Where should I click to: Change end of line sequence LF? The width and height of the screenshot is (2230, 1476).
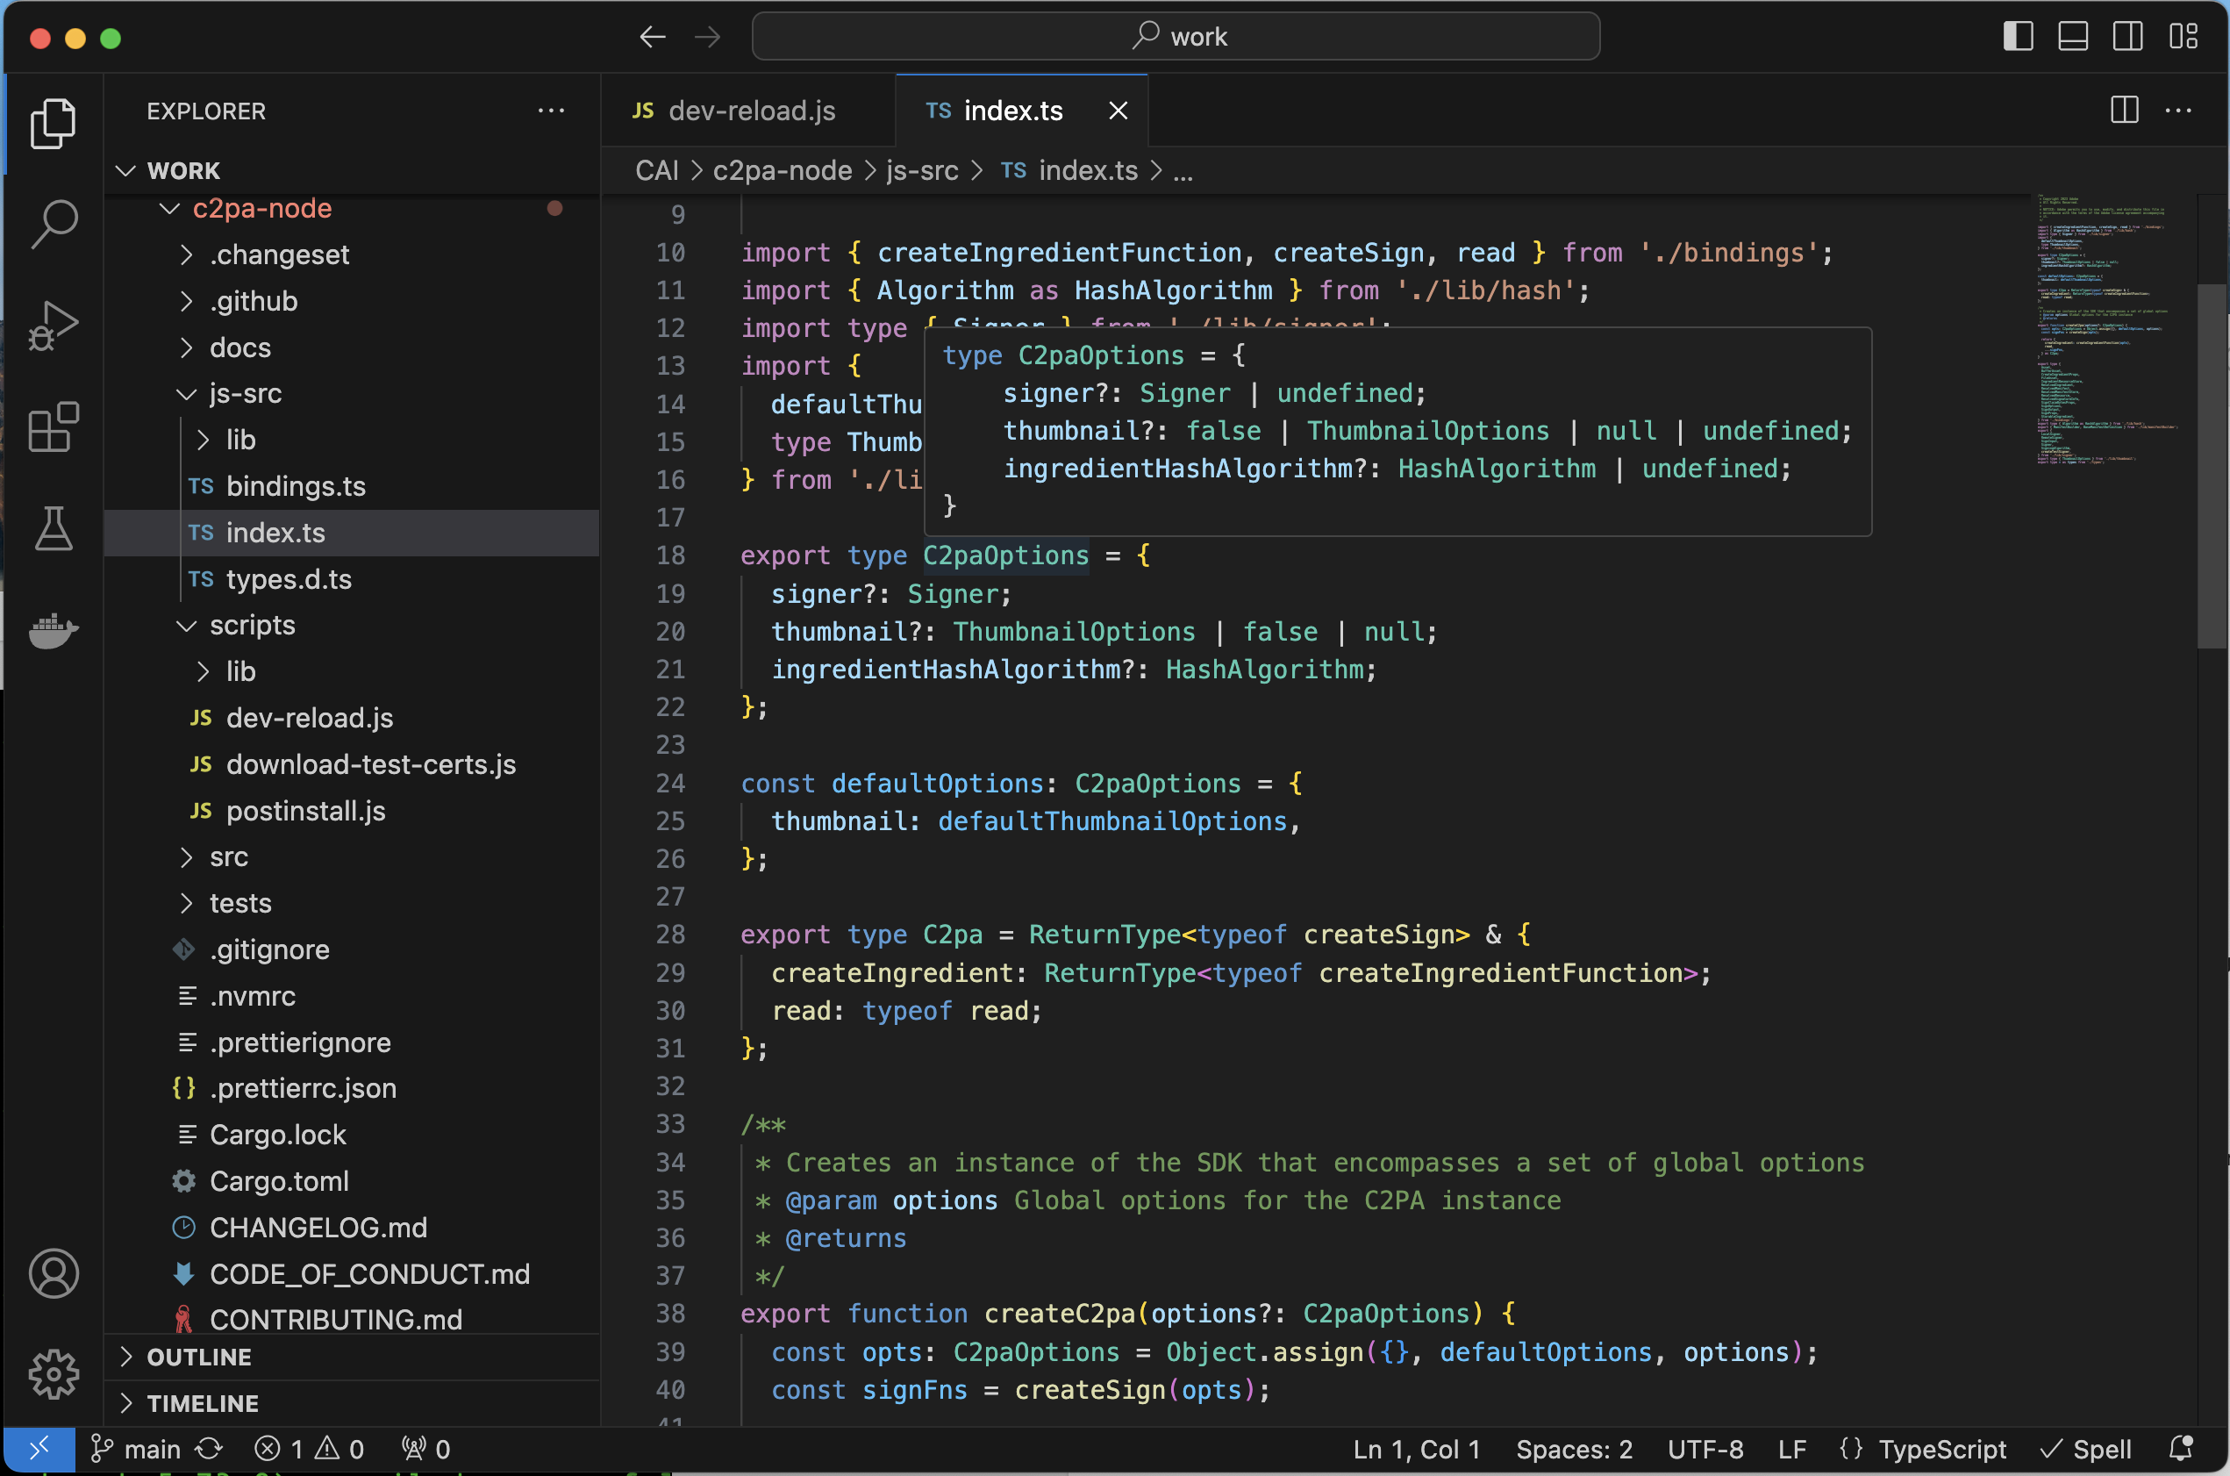coord(1791,1449)
